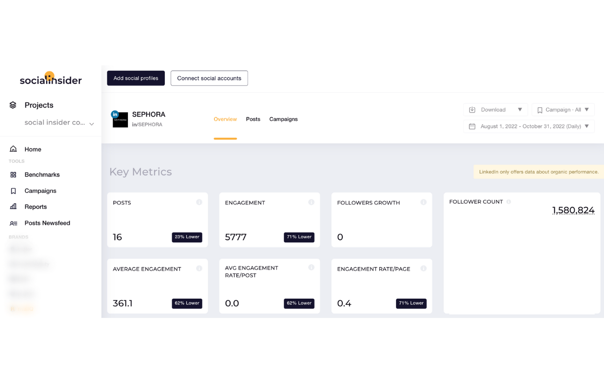Image resolution: width=604 pixels, height=383 pixels.
Task: Click the info icon on Average Engagement card
Action: pos(199,268)
